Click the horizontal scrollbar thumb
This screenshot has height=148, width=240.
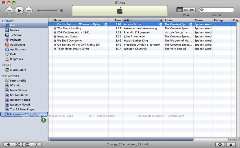pos(121,139)
